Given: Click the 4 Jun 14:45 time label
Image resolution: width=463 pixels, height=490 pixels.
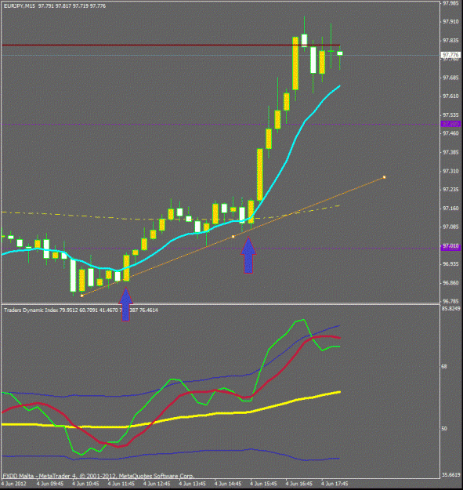Looking at the screenshot, I should tap(228, 484).
